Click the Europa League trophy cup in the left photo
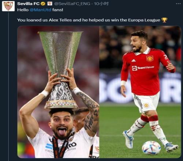Screen dimensions: 183x161 60,70
